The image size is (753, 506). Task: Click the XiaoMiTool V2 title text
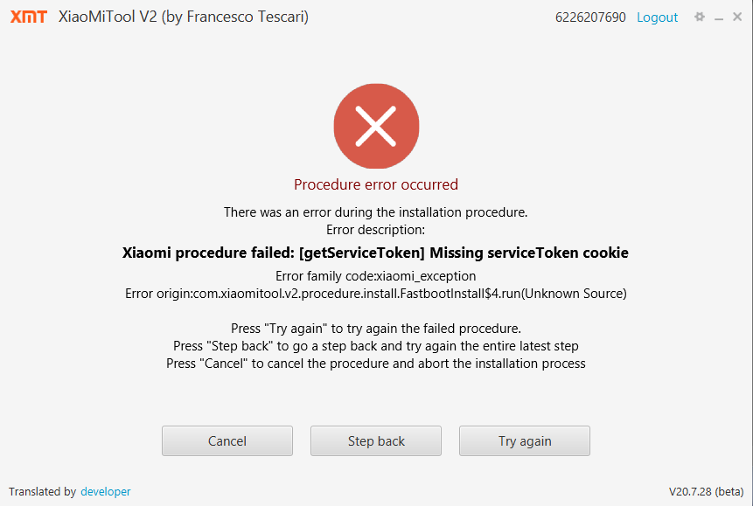pyautogui.click(x=183, y=17)
